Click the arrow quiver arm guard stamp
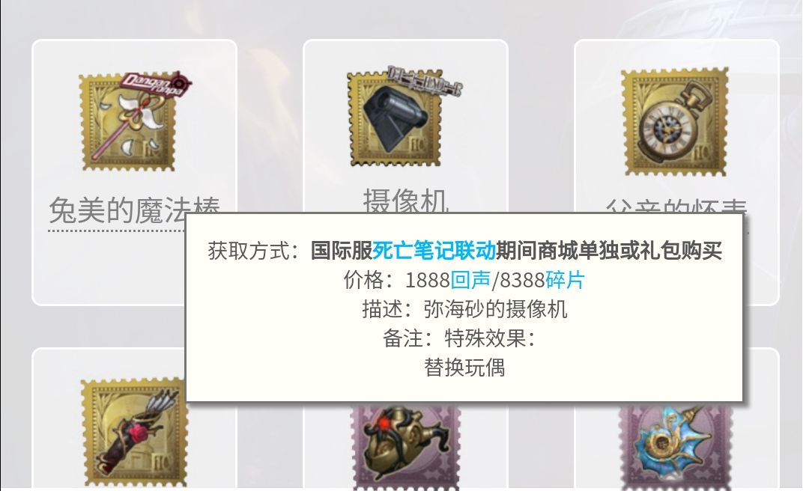 point(133,431)
